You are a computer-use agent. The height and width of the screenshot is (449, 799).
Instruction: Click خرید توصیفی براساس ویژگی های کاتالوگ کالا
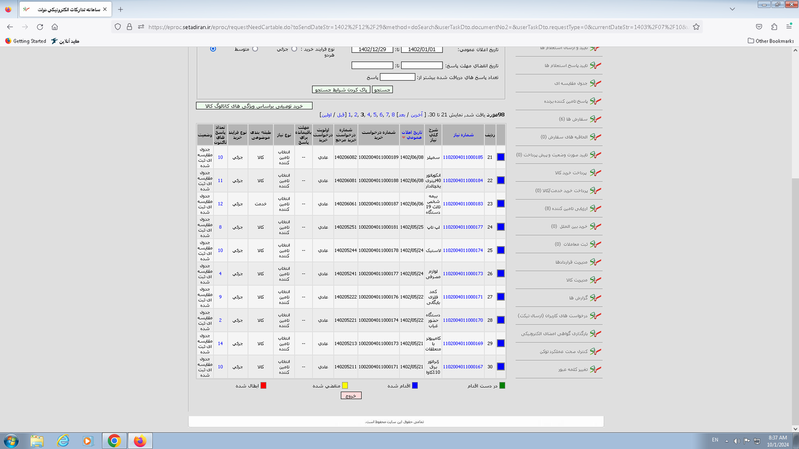(x=254, y=106)
